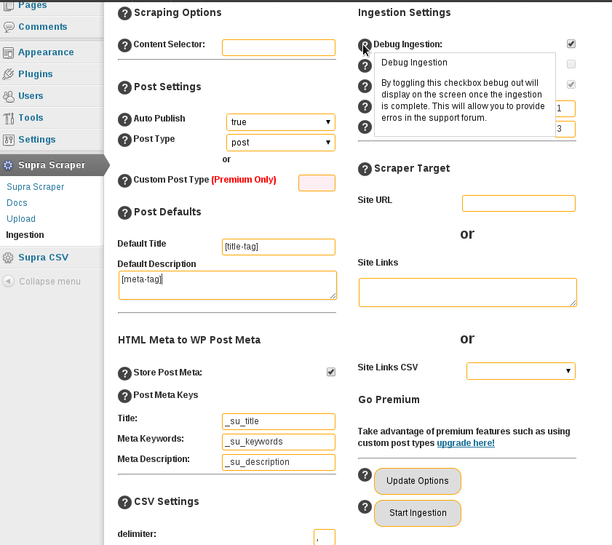The height and width of the screenshot is (545, 612).
Task: Tick the unchecked checkbox below Debug Ingestion
Action: [x=571, y=64]
